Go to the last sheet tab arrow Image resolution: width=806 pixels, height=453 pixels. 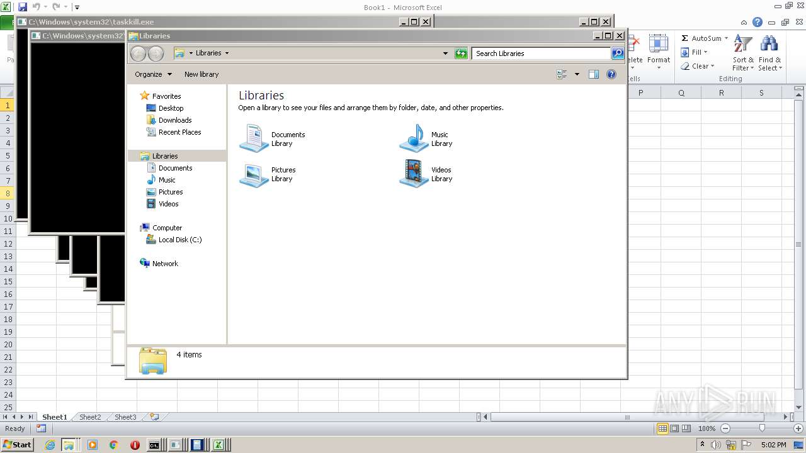coord(31,417)
